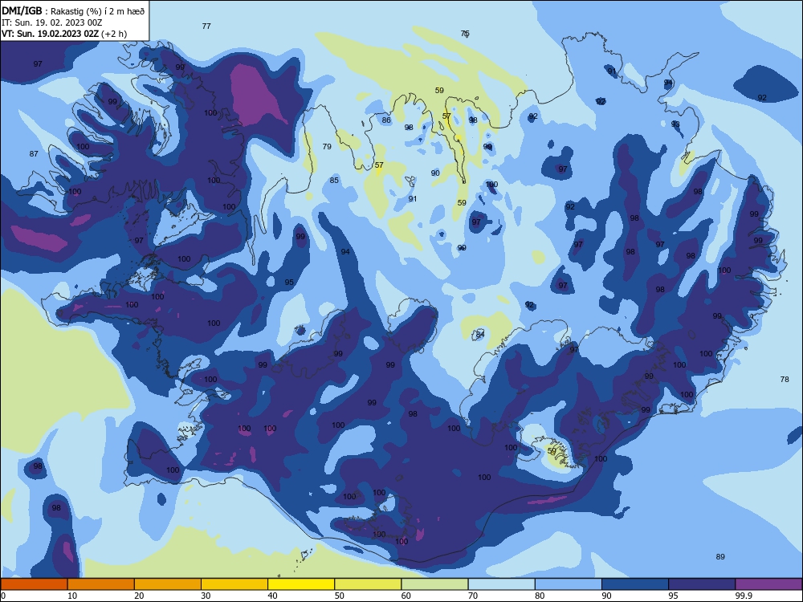
Task: Select the 50–60 pale yellow legend swatch
Action: 369,584
